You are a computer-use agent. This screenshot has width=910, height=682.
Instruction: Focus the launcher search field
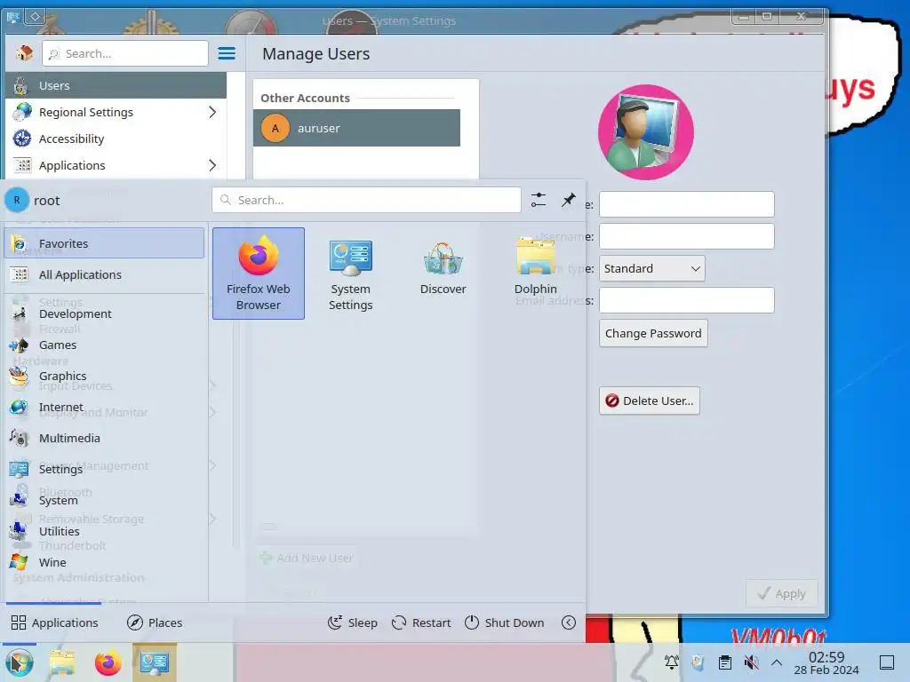366,200
